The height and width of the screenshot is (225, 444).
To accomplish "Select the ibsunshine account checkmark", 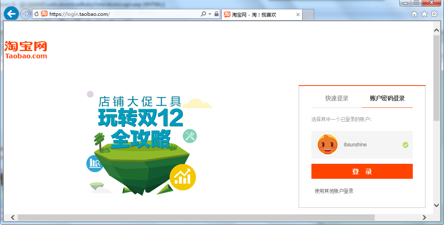I will [405, 145].
